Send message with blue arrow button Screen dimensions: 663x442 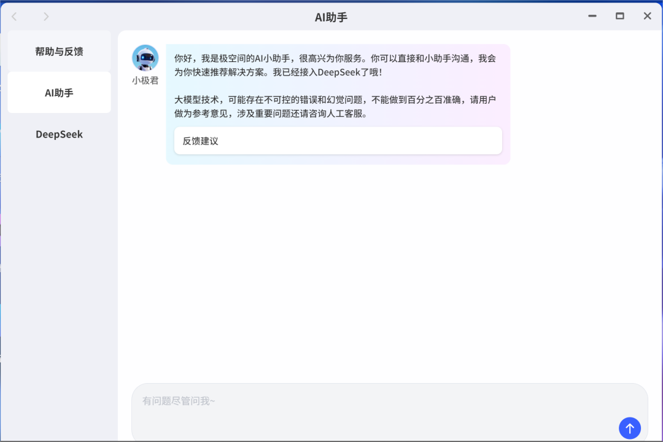point(630,428)
